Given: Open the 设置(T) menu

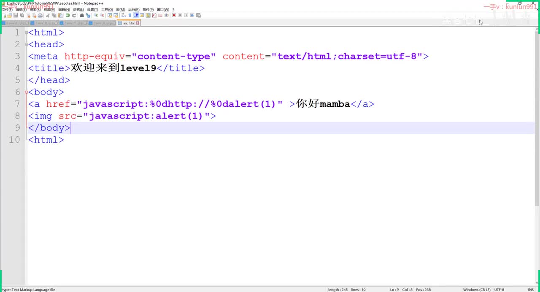Looking at the screenshot, I should click(x=92, y=9).
